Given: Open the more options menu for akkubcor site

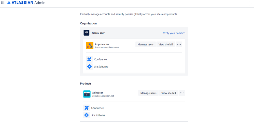Looking at the screenshot, I should tap(182, 93).
